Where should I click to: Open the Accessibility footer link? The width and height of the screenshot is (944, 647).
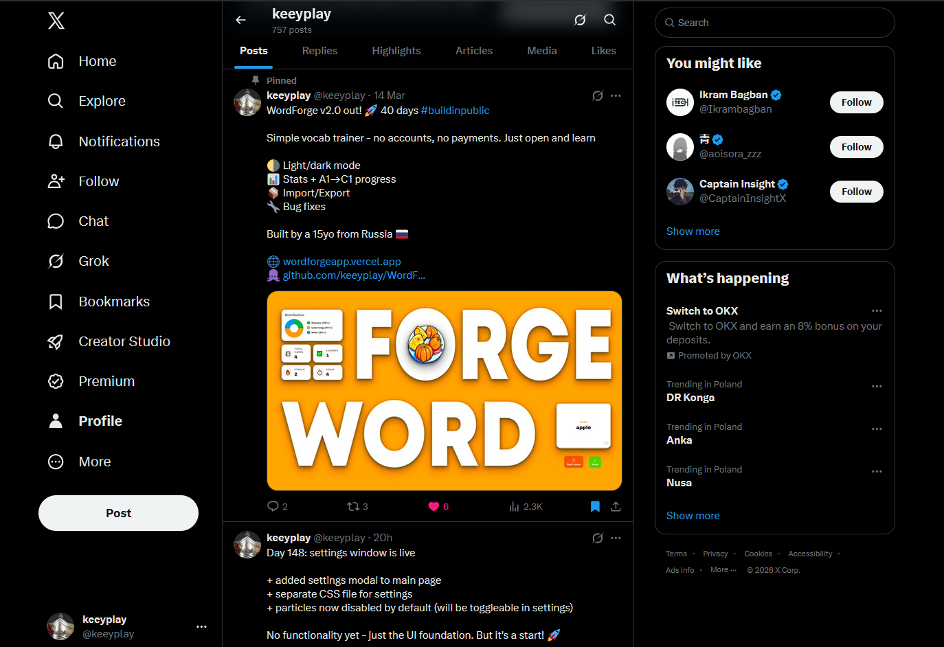(810, 554)
